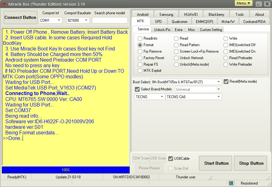Select the Unlock(Meta mode) option
272x187 pixels.
pyautogui.click(x=191, y=64)
